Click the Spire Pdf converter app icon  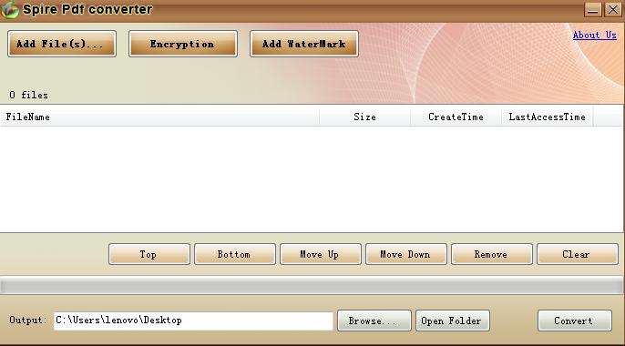coord(9,9)
